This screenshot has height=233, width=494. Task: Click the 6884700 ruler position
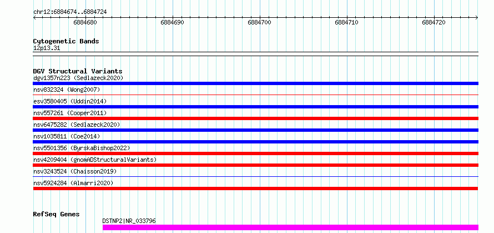coord(260,22)
